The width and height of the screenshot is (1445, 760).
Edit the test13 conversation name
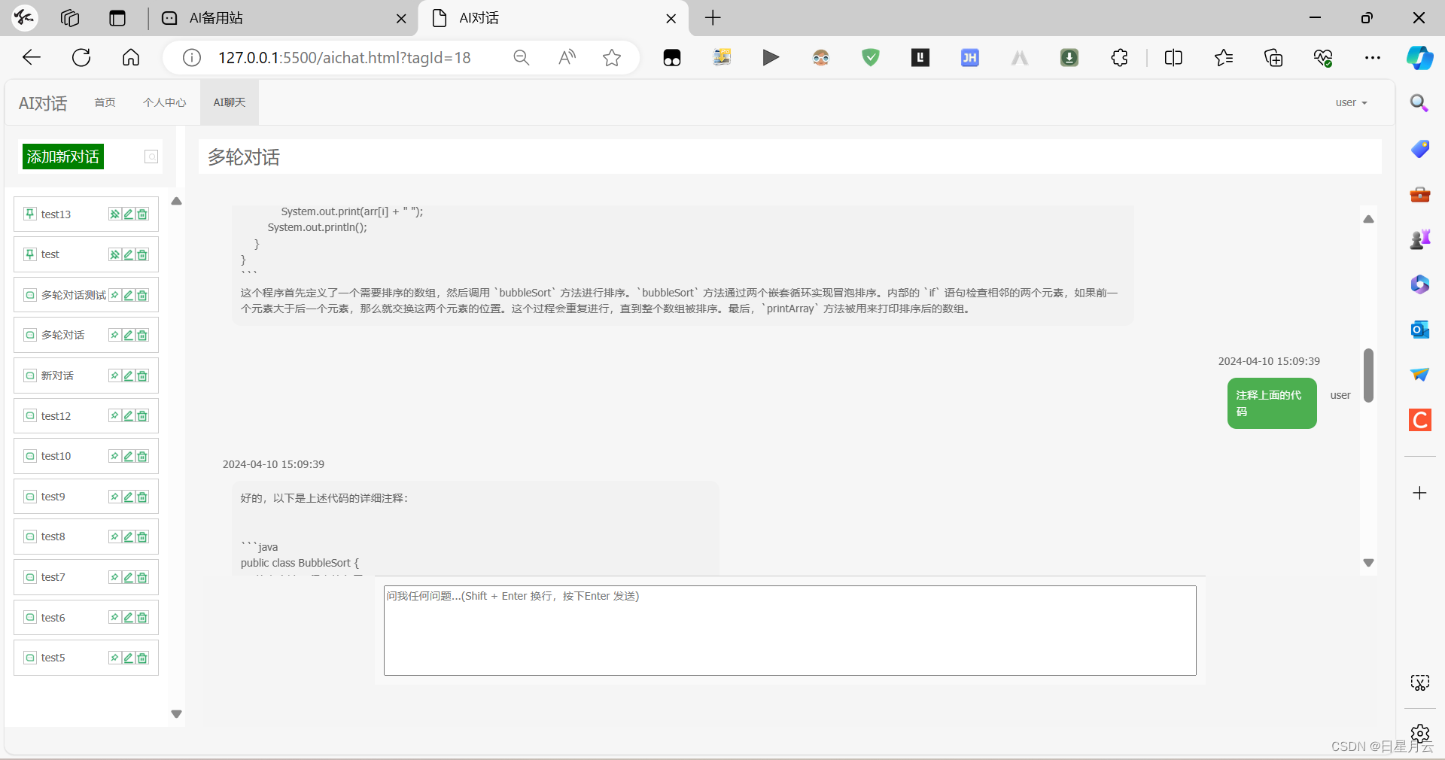(x=129, y=214)
